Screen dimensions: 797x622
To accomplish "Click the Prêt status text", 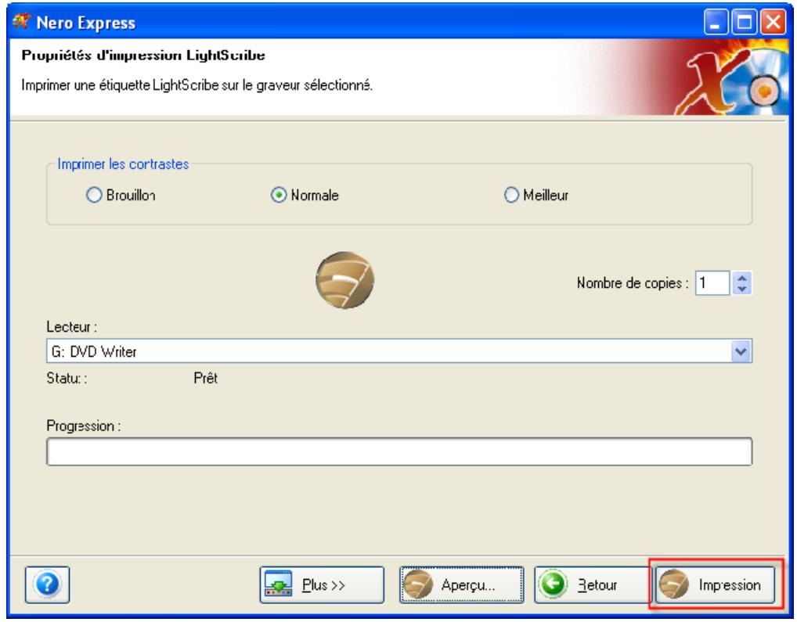I will tap(205, 378).
